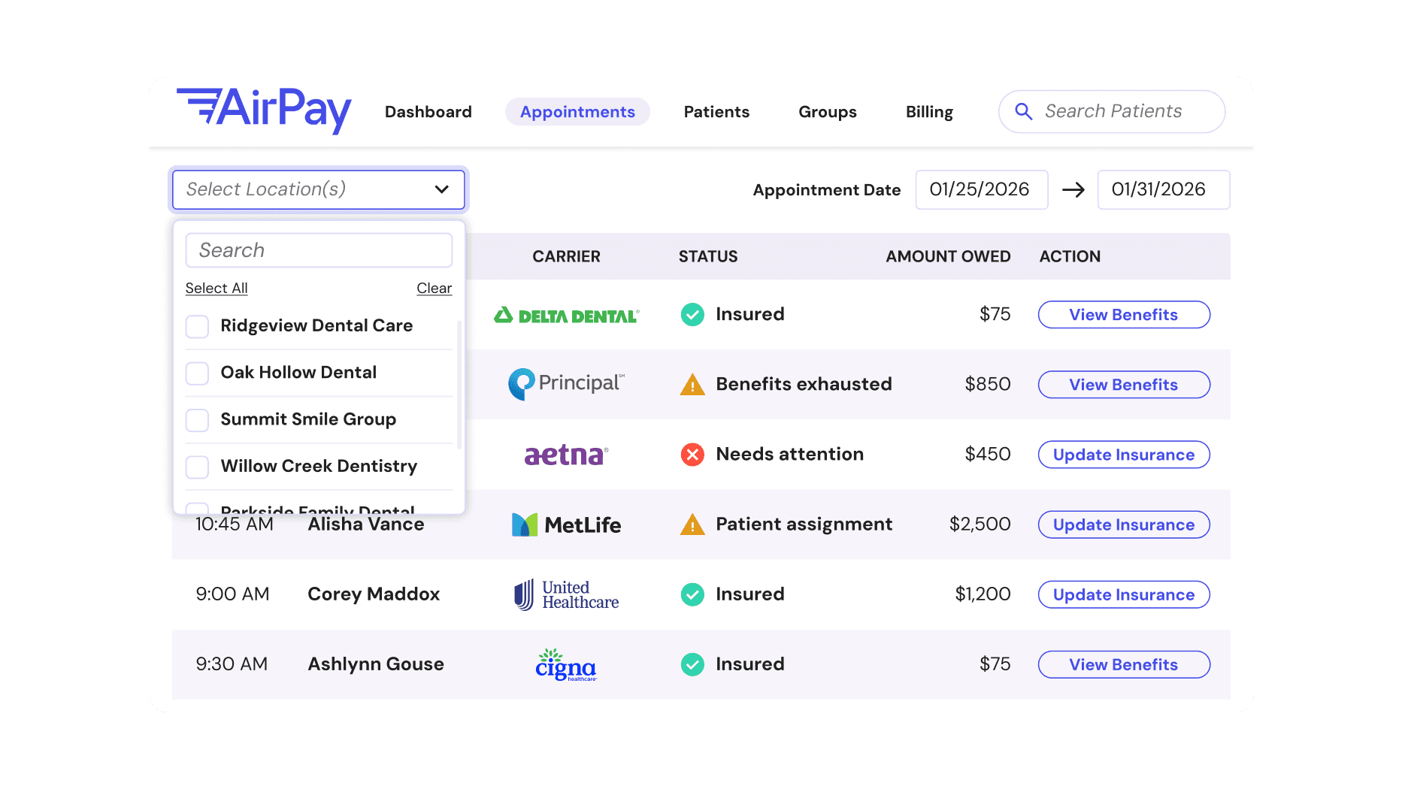
Task: Click warning icon beside Benefits exhausted
Action: 692,385
